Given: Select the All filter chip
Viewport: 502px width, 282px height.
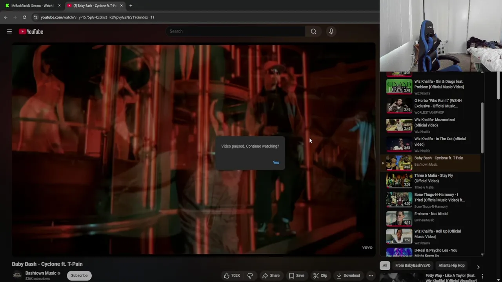Looking at the screenshot, I should pyautogui.click(x=385, y=266).
